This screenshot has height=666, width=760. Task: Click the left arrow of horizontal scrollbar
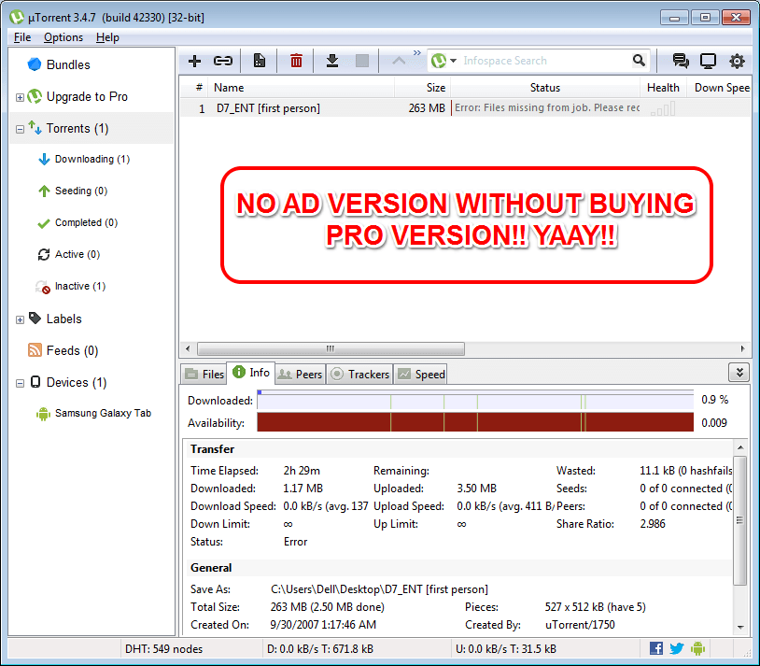point(188,348)
